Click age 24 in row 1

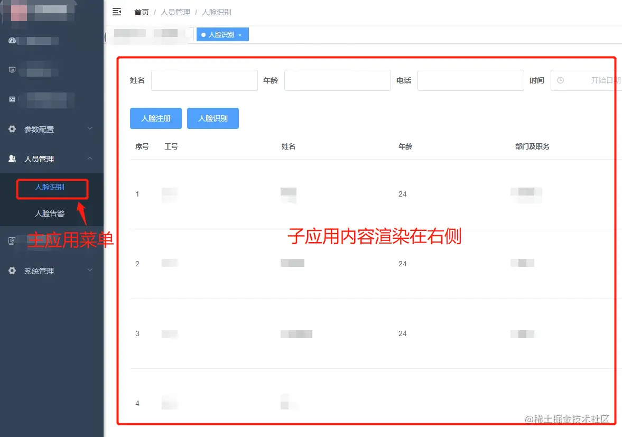click(x=402, y=194)
